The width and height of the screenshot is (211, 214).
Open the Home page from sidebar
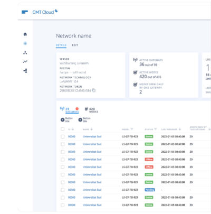point(25,34)
